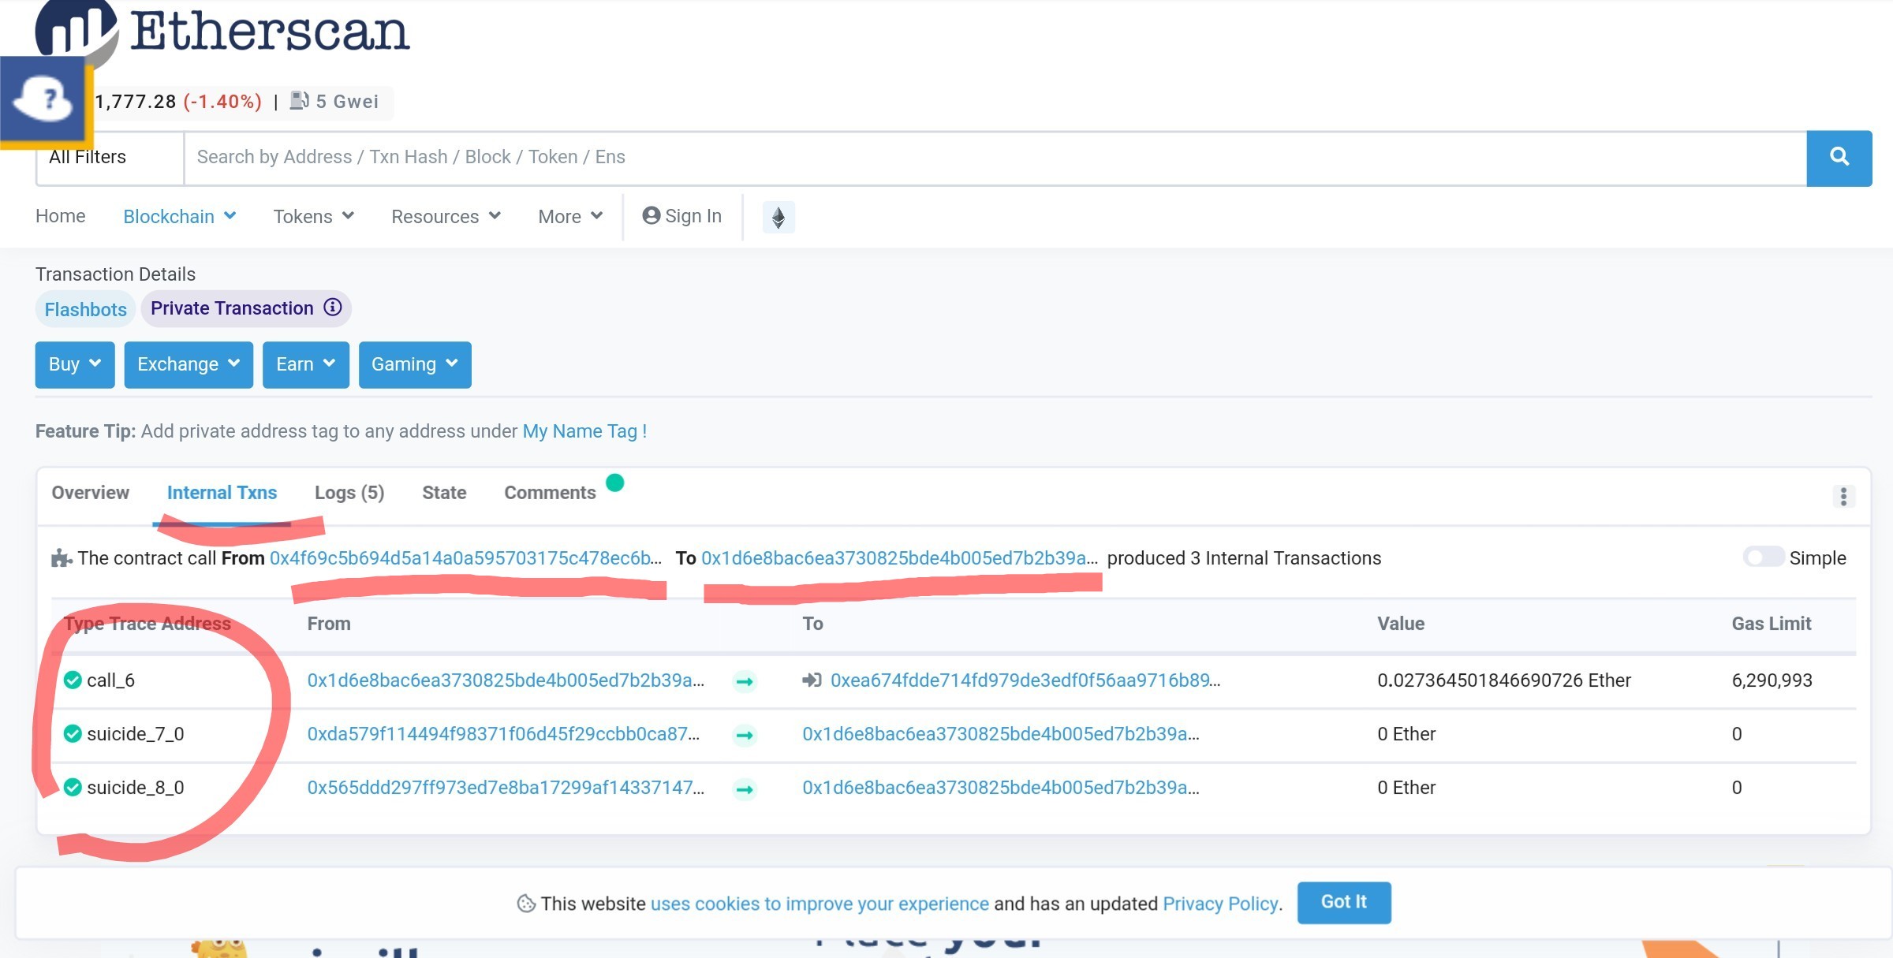Open the 0xda579f114494 From address

click(x=503, y=733)
